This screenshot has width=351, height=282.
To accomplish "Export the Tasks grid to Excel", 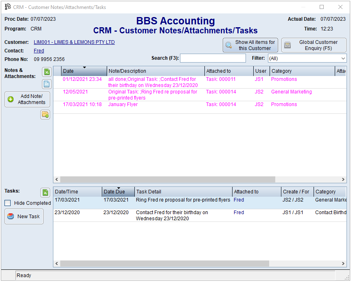I will click(45, 193).
